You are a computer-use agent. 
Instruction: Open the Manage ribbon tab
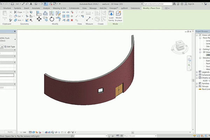click(x=93, y=8)
